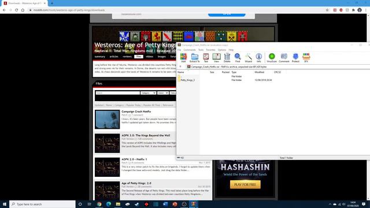Open WinRAR Tools menu

tap(201, 50)
